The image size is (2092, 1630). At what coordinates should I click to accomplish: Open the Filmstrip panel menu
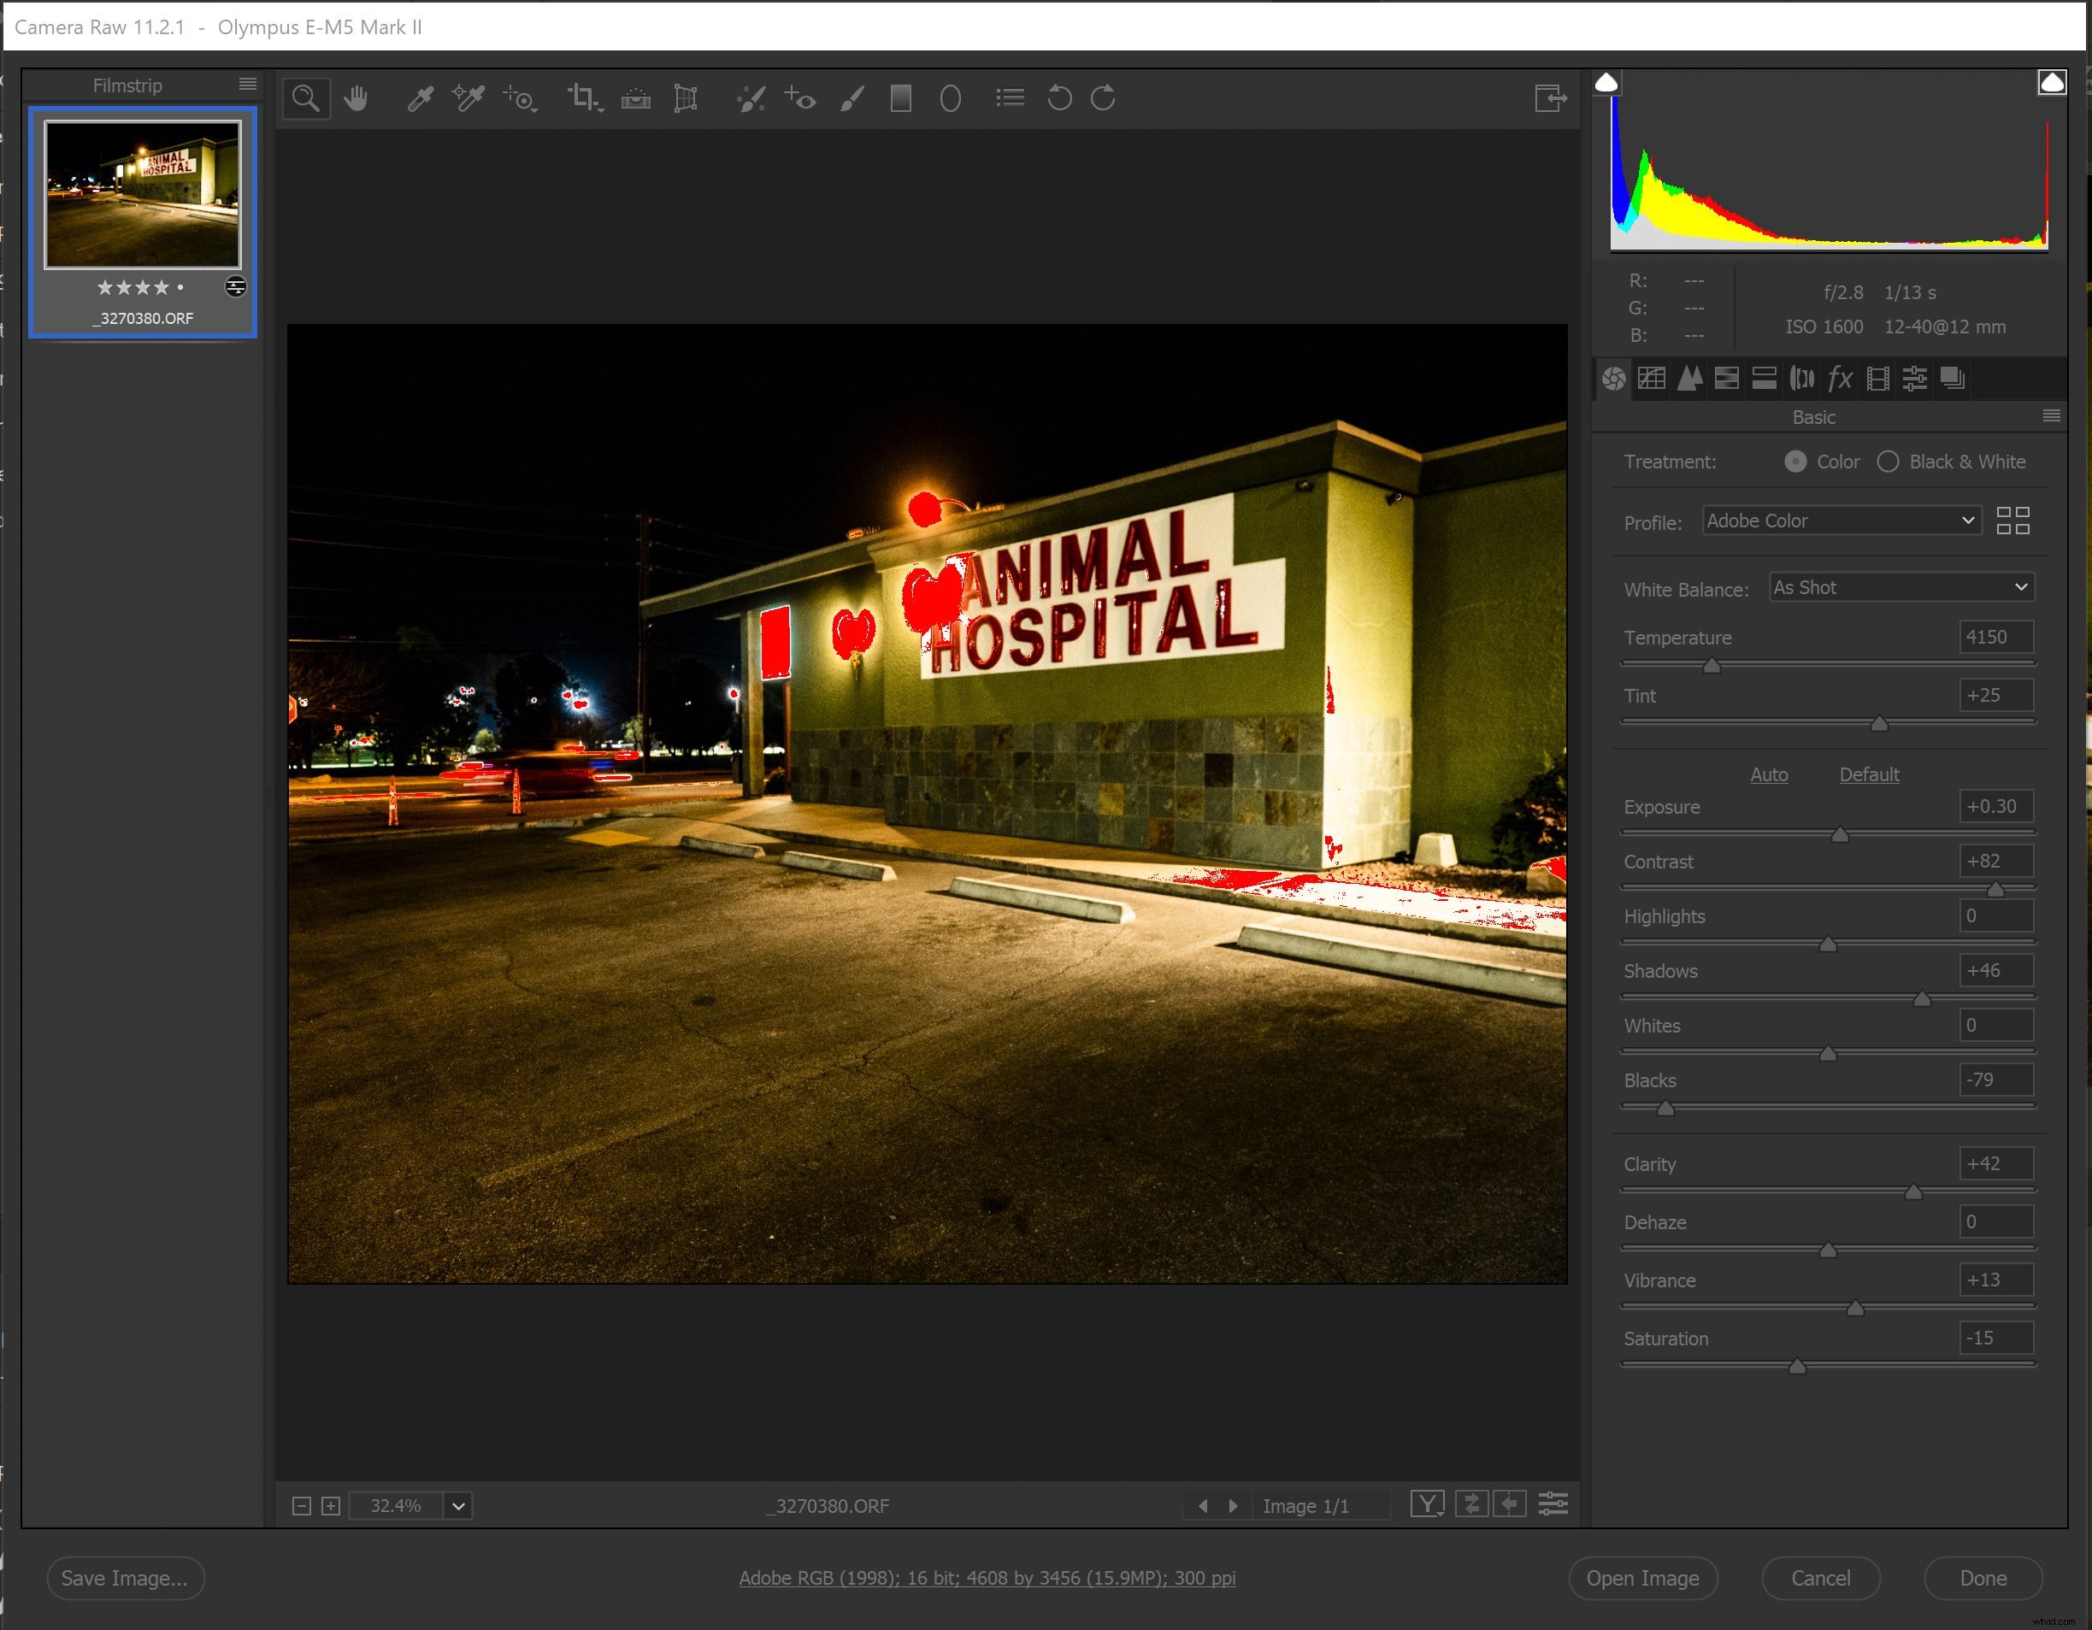click(x=248, y=85)
